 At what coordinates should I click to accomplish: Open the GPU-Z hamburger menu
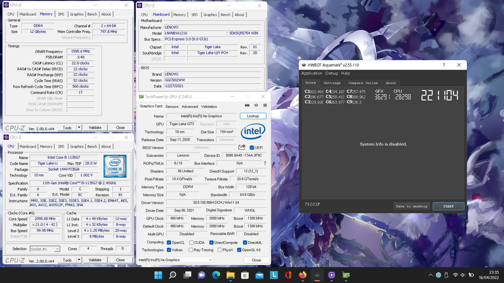pyautogui.click(x=265, y=105)
